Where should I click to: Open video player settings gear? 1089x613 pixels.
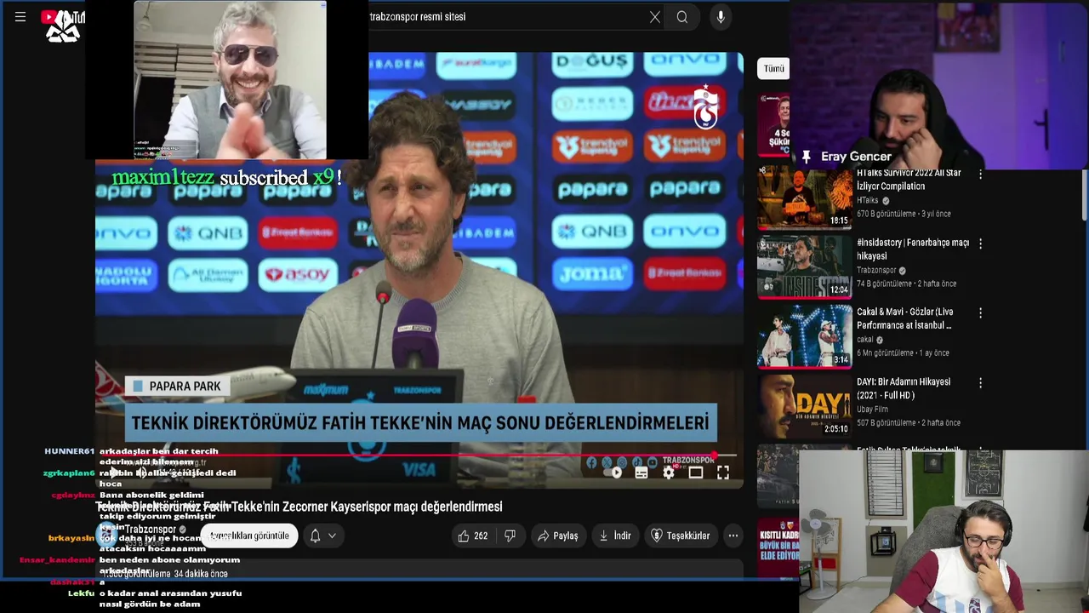pos(669,473)
